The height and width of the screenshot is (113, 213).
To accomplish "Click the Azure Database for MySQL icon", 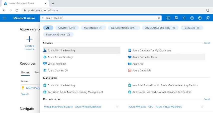I will click(130, 50).
